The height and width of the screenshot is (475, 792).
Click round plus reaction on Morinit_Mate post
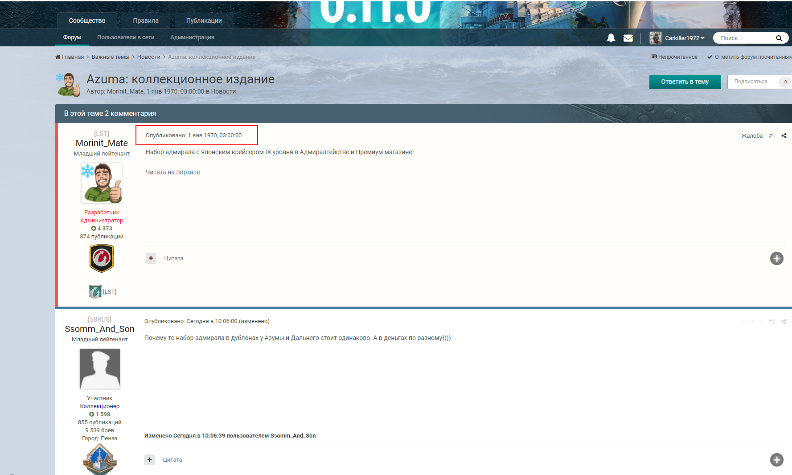pyautogui.click(x=777, y=258)
